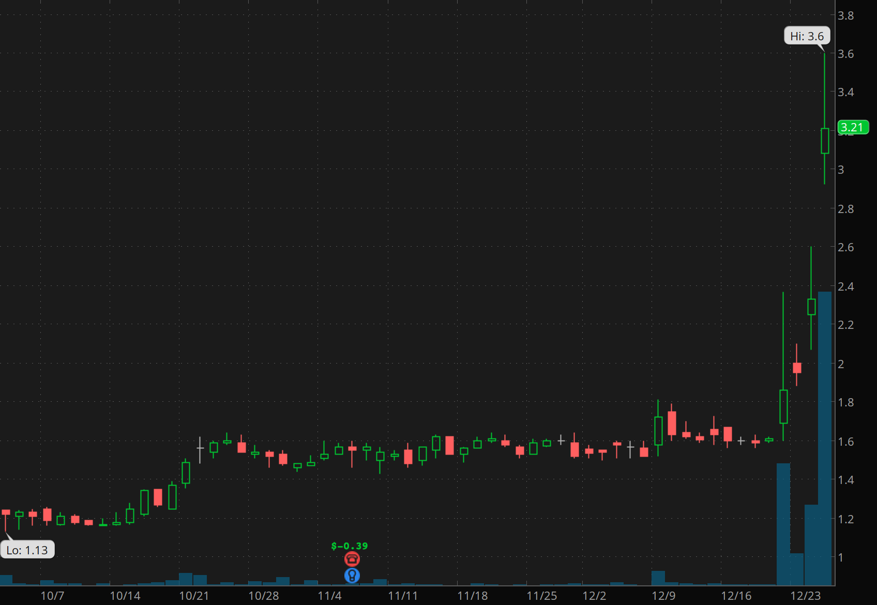Click the 1.8 price axis label

(x=846, y=402)
